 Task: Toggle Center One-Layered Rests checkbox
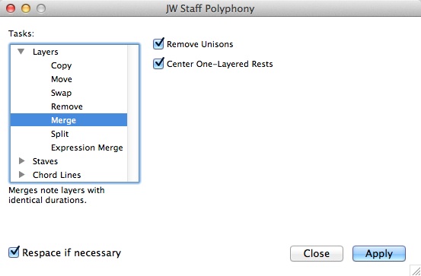pos(158,64)
